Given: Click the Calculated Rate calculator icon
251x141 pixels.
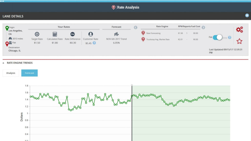Looking at the screenshot, I should pyautogui.click(x=55, y=34).
